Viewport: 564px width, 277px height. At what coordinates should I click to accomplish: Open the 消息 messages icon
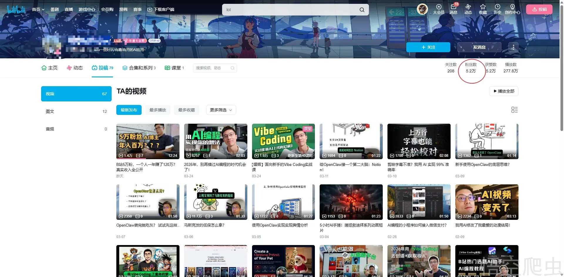pyautogui.click(x=453, y=9)
